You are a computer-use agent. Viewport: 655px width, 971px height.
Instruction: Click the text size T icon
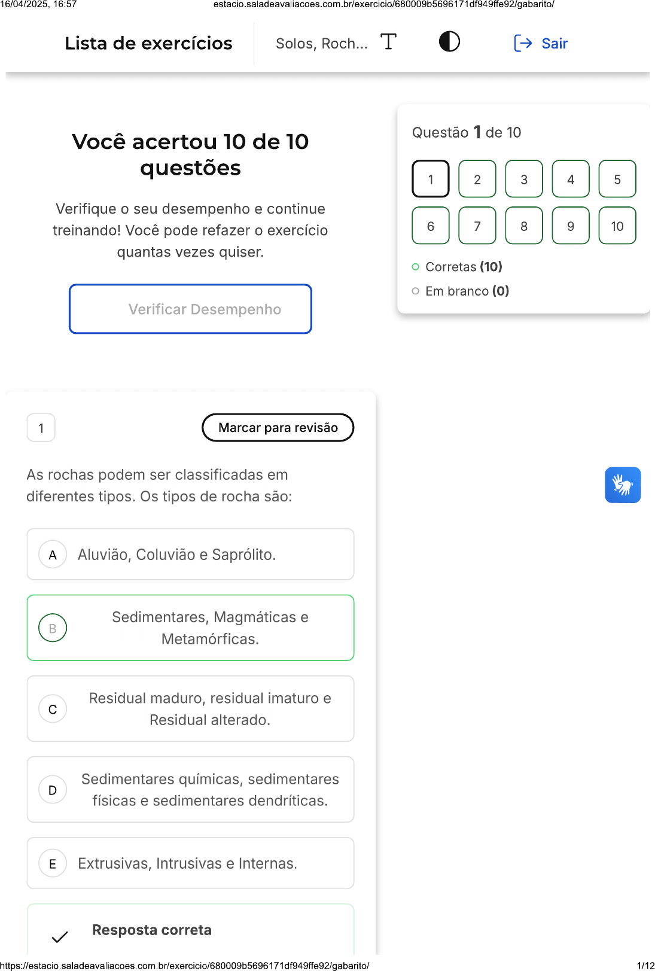click(388, 42)
